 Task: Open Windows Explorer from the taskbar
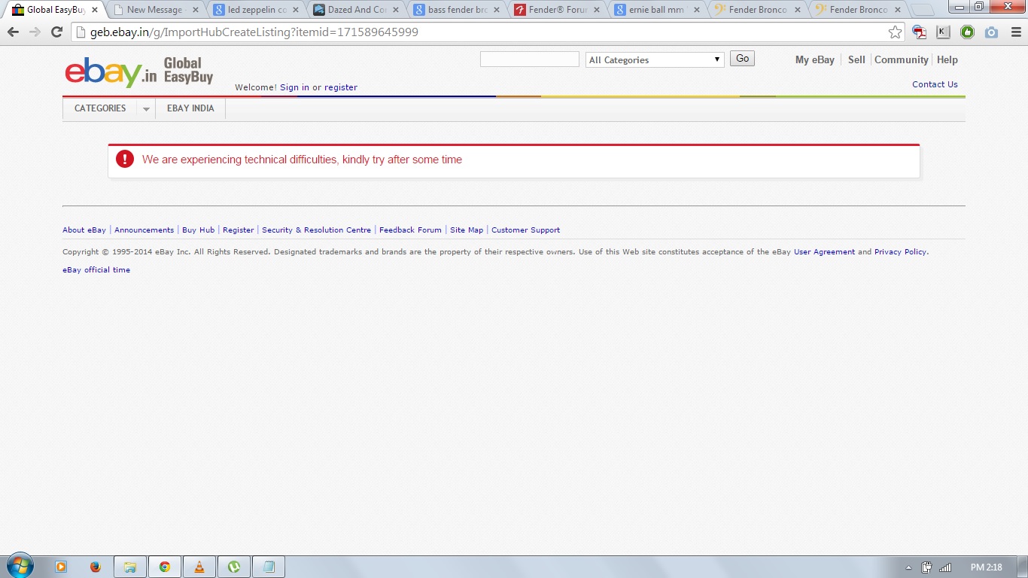pos(130,567)
